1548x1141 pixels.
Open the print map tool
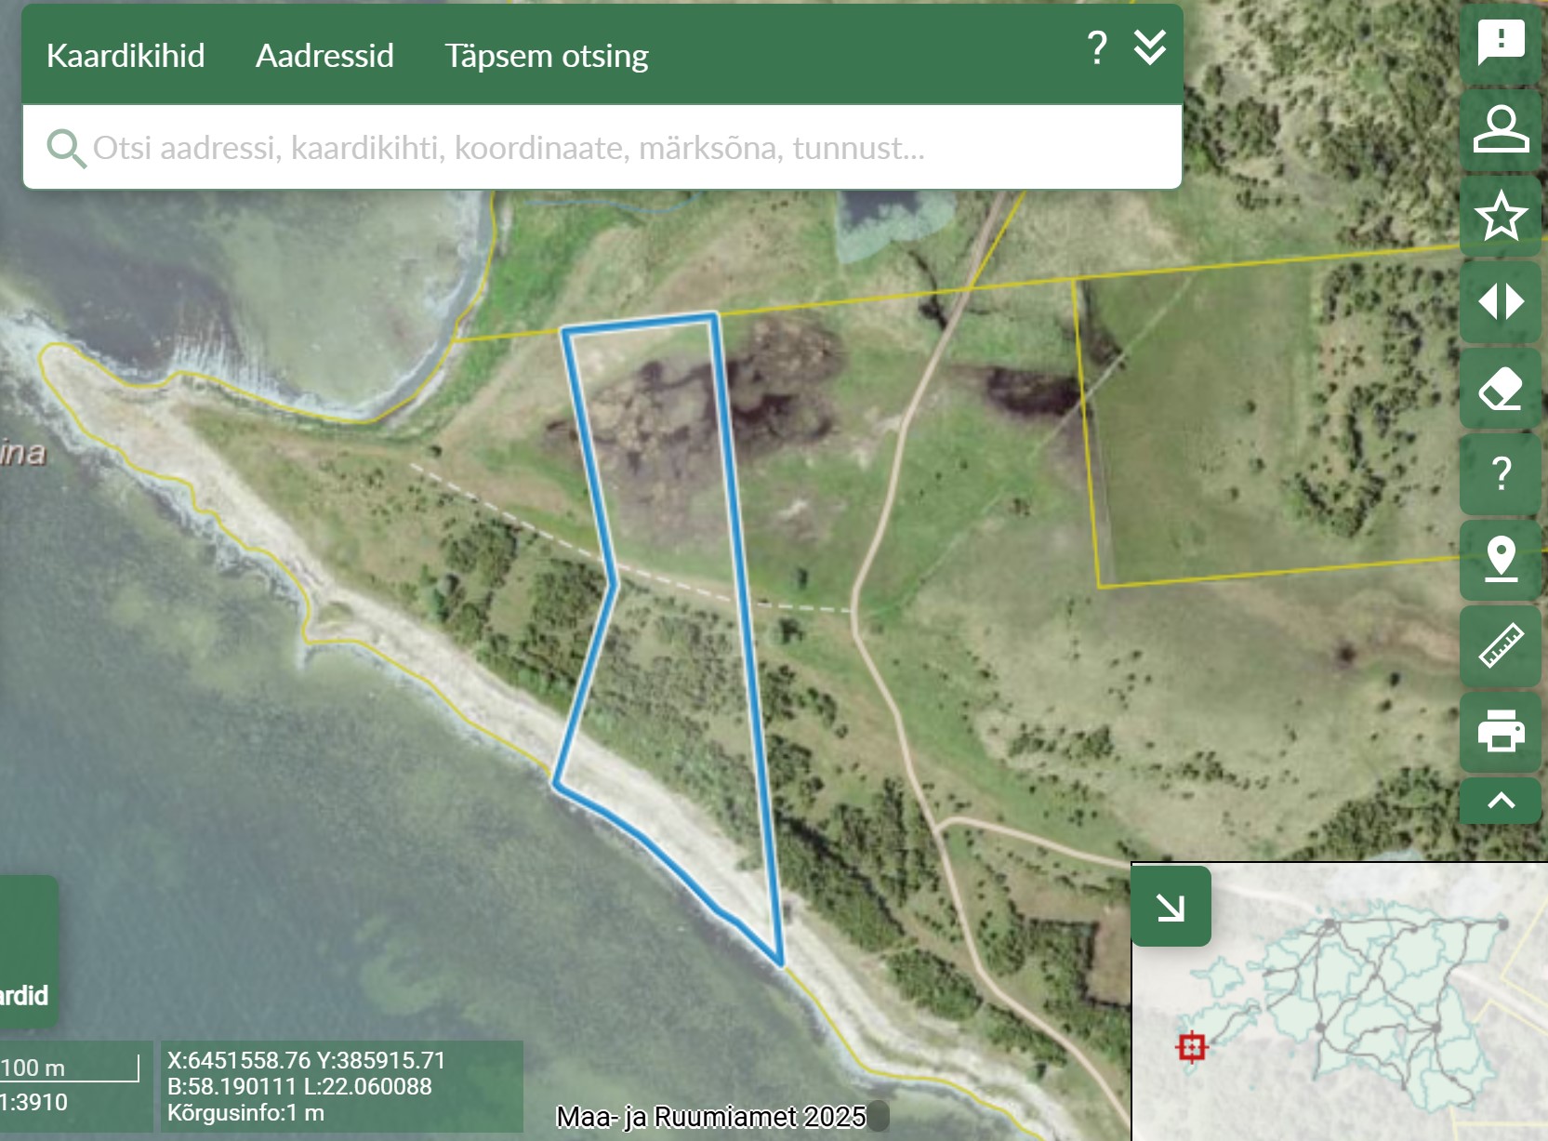pos(1501,731)
